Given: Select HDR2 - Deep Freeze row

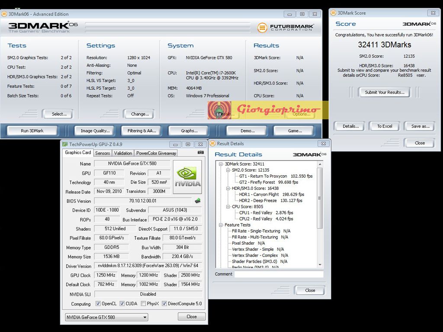Looking at the screenshot, I should (x=271, y=201).
